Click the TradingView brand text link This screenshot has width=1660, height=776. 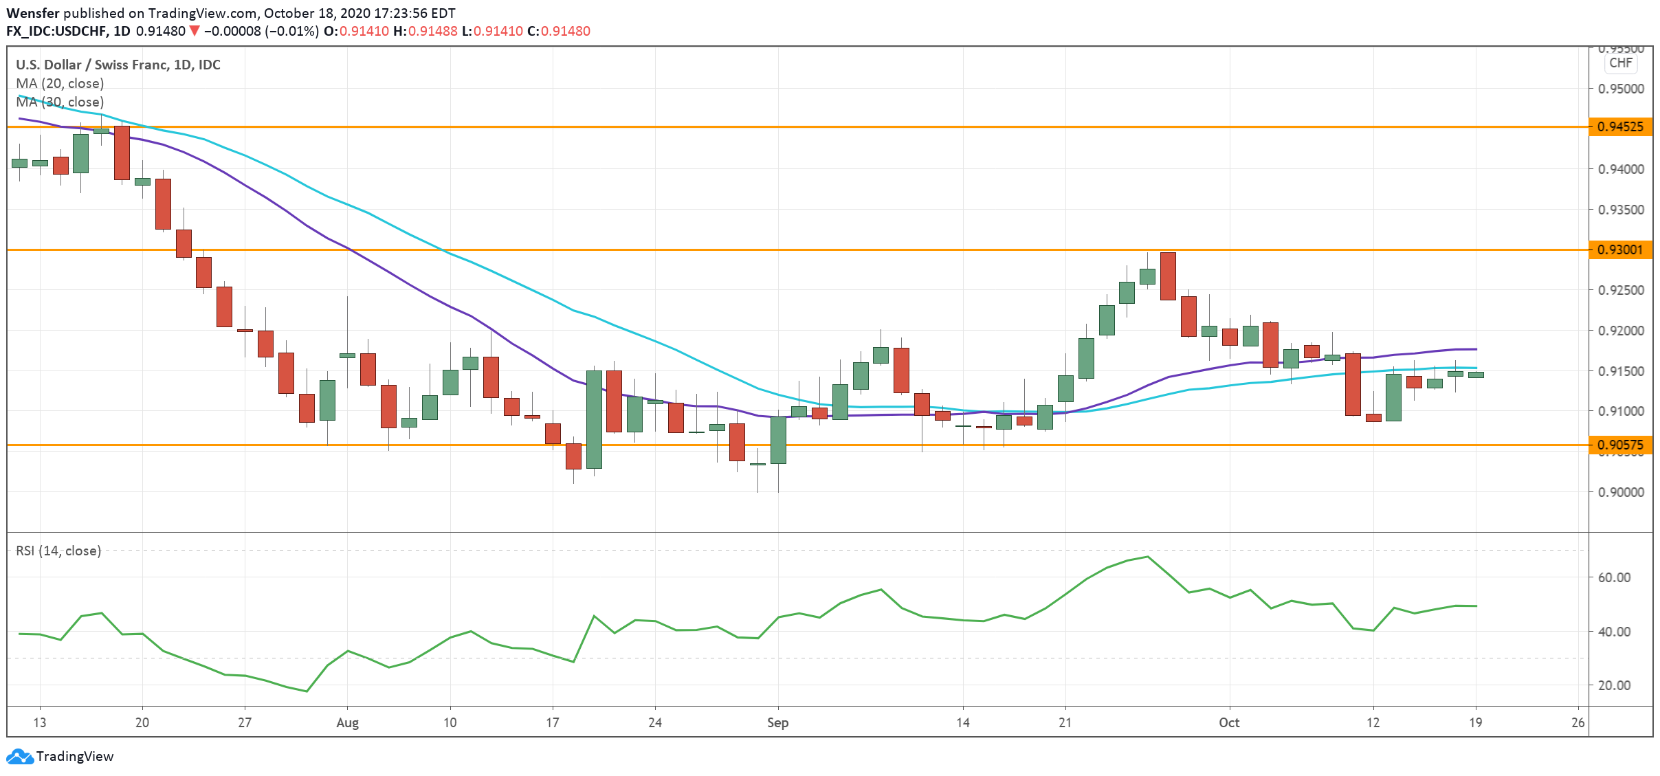coord(75,756)
